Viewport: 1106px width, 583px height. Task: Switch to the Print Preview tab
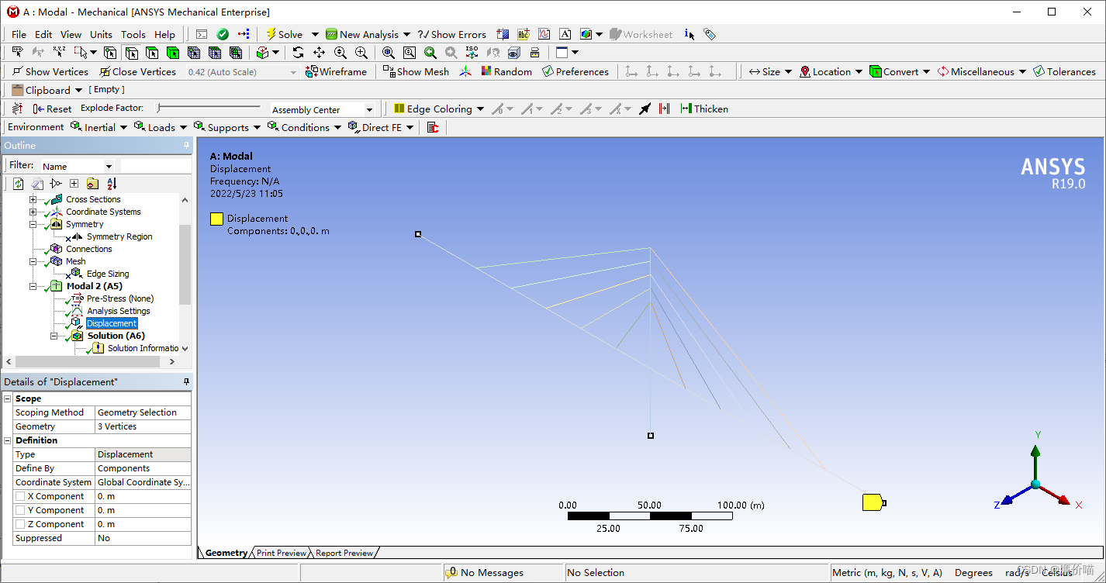(282, 553)
